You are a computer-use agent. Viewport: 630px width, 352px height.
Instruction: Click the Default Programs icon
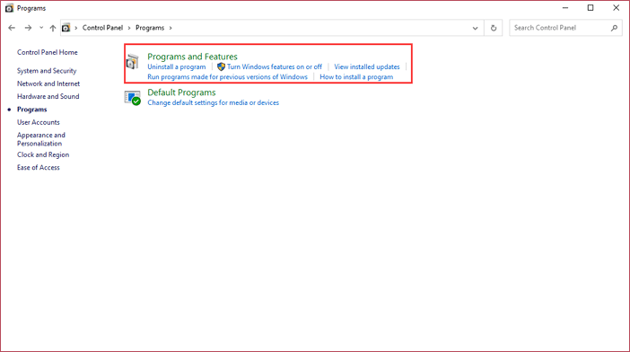coord(132,98)
